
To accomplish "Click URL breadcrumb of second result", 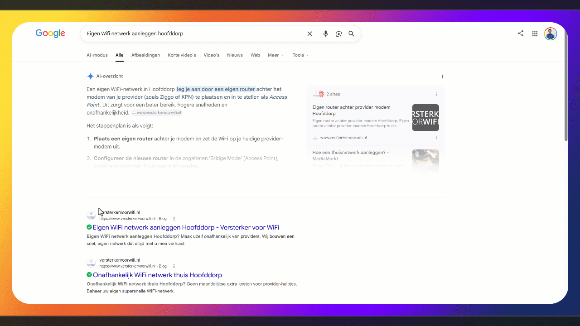I will coord(133,266).
